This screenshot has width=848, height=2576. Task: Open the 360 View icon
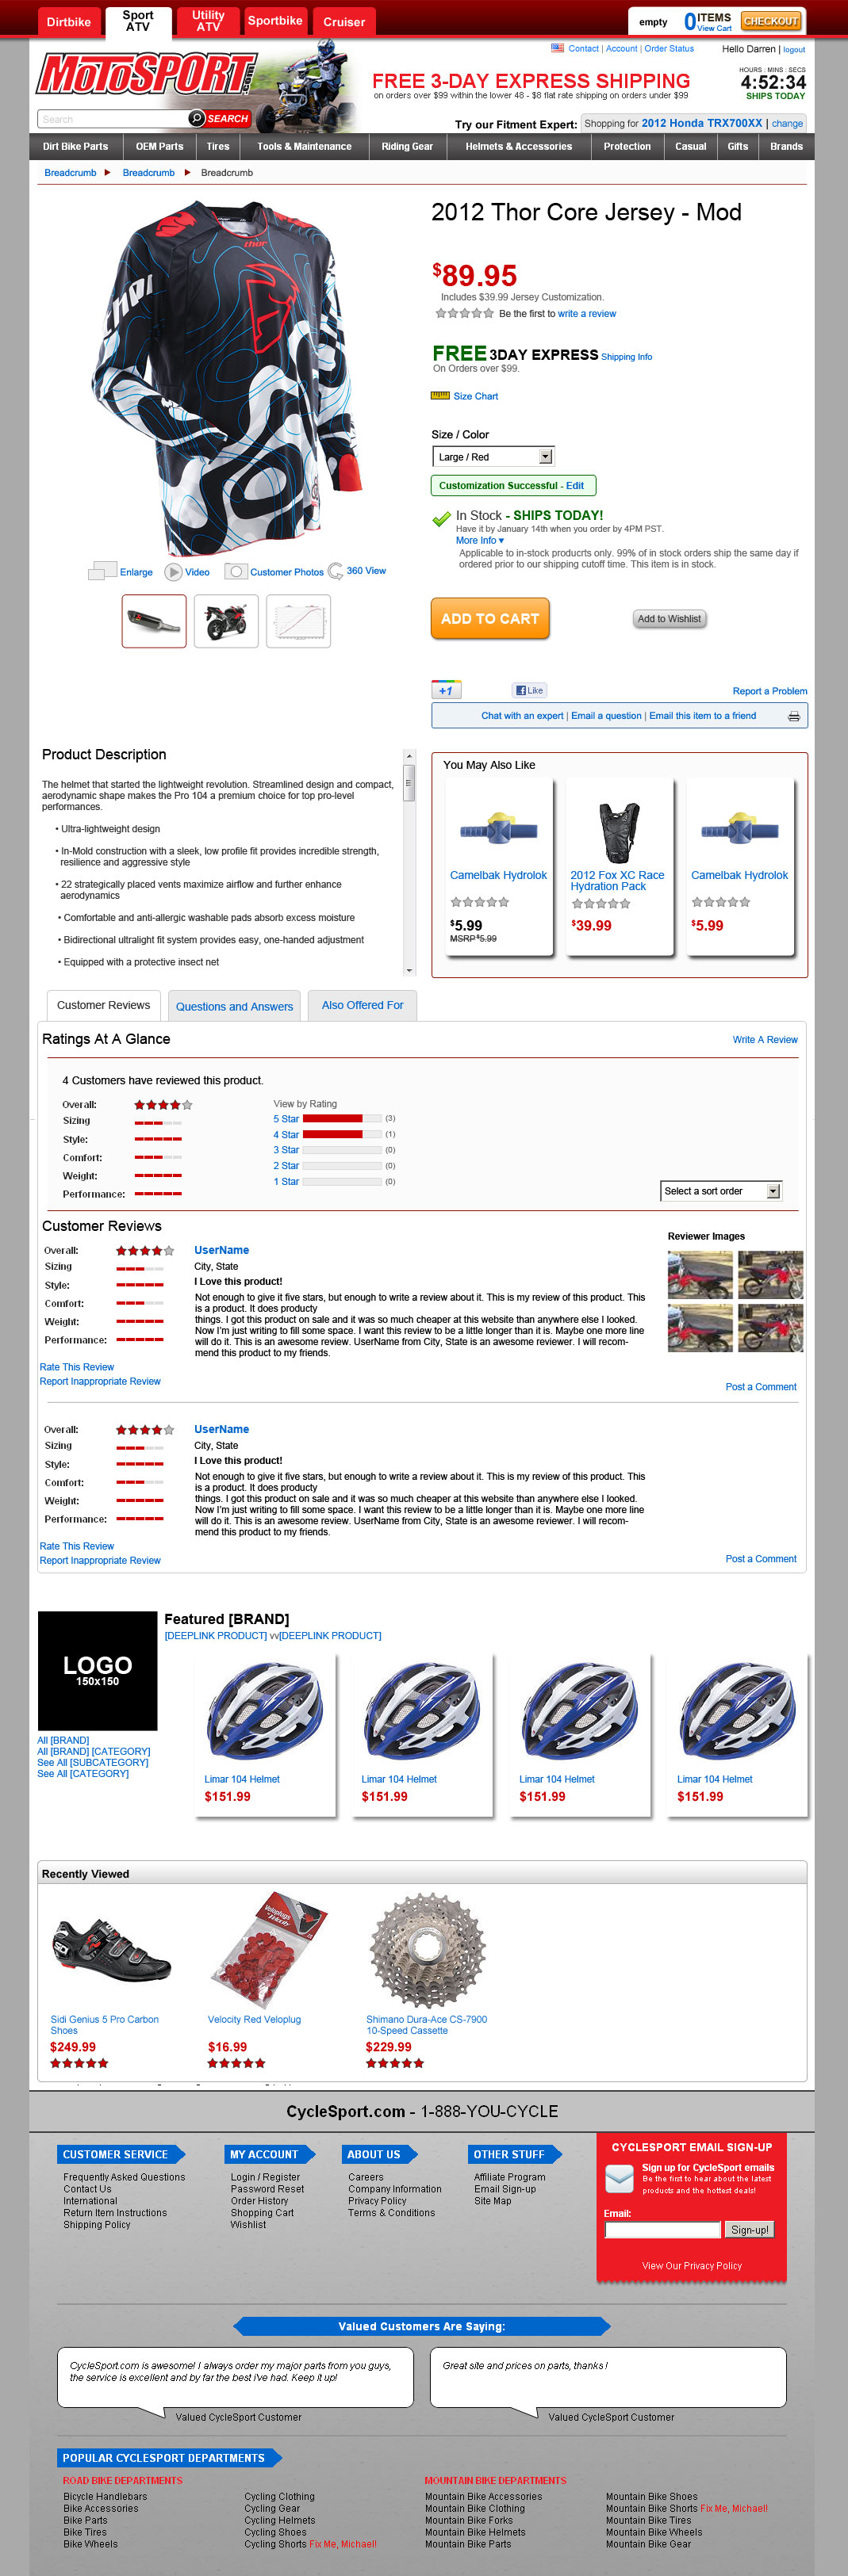coord(336,571)
